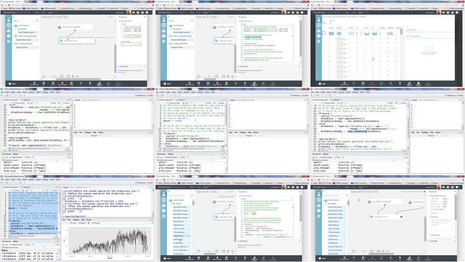Click zoom-to-fit icon in first frame canvas
Image resolution: width=465 pixels, height=262 pixels.
73,76
